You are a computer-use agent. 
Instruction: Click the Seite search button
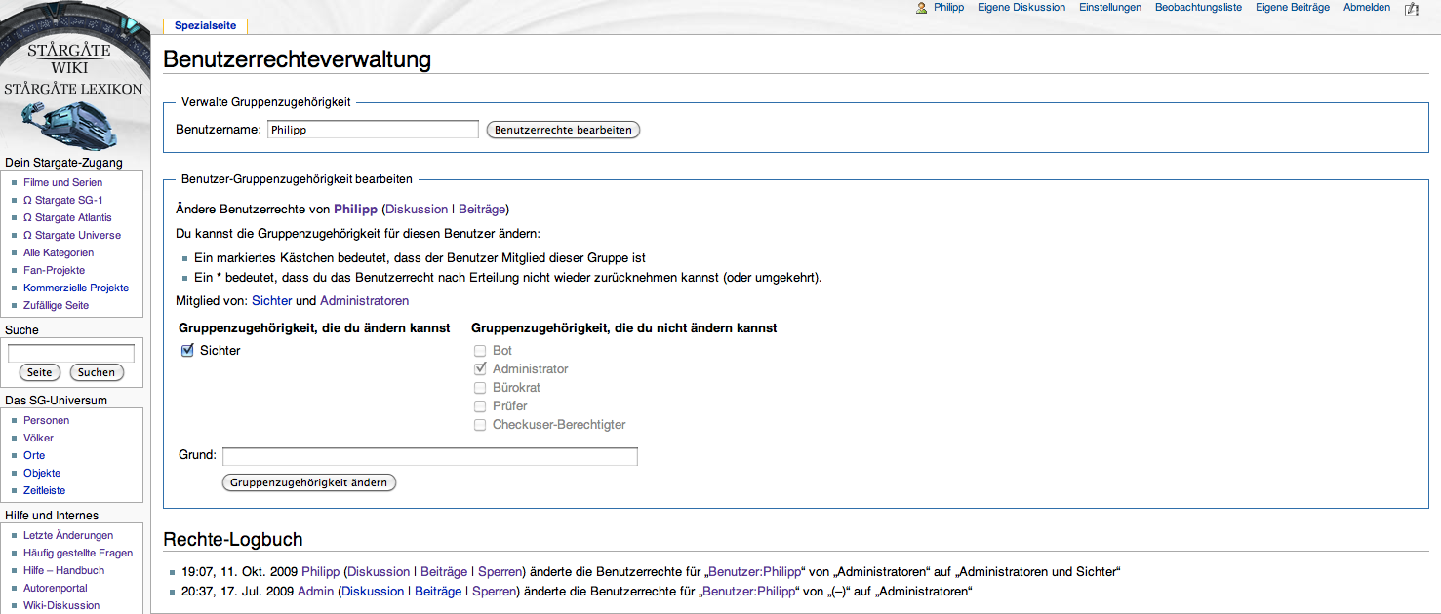click(40, 372)
